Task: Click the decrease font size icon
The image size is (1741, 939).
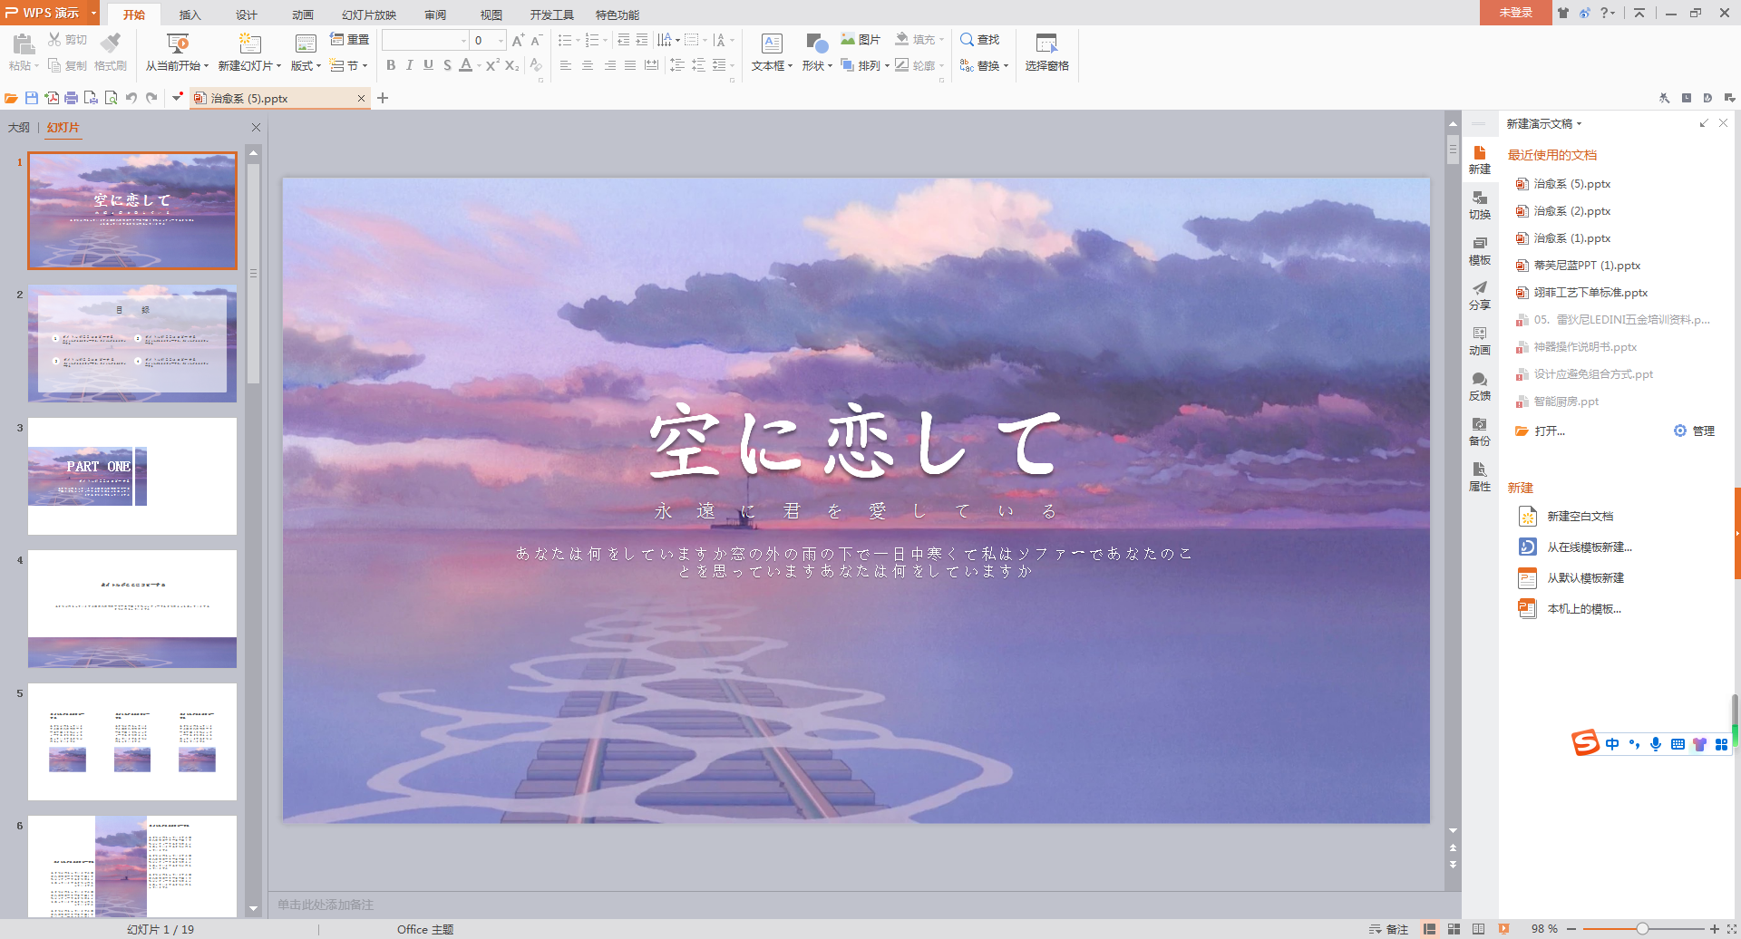Action: click(x=536, y=40)
